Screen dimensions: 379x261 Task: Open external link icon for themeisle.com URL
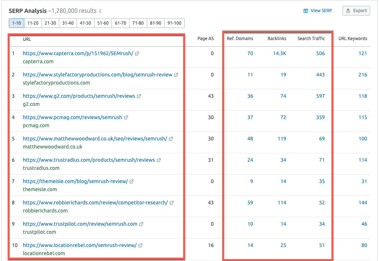132,182
